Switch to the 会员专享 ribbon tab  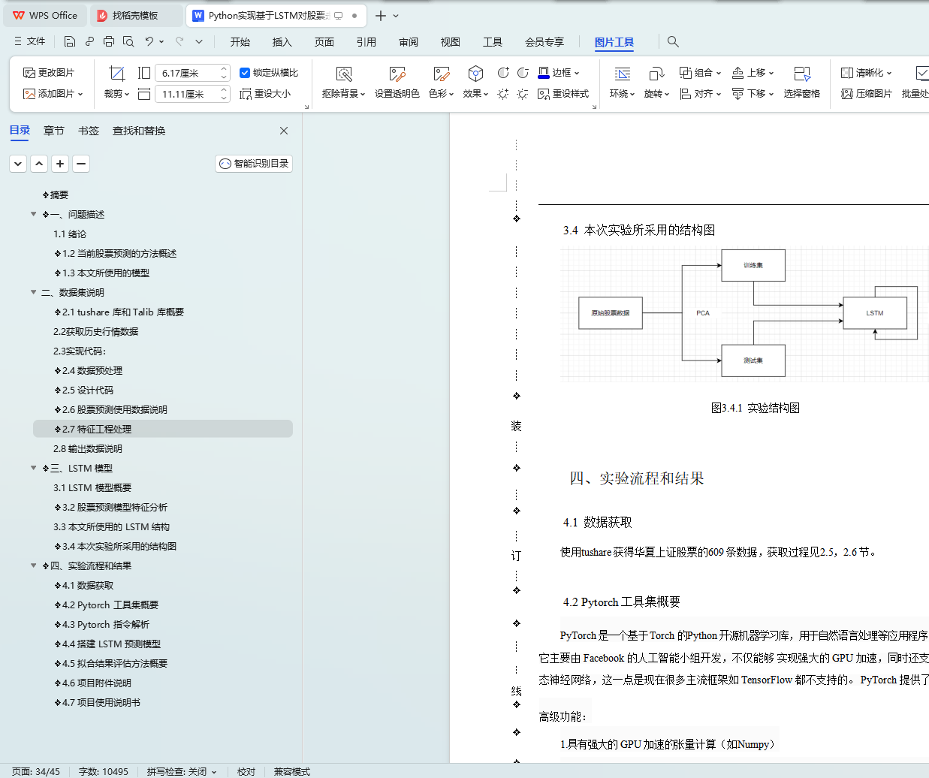[x=544, y=42]
